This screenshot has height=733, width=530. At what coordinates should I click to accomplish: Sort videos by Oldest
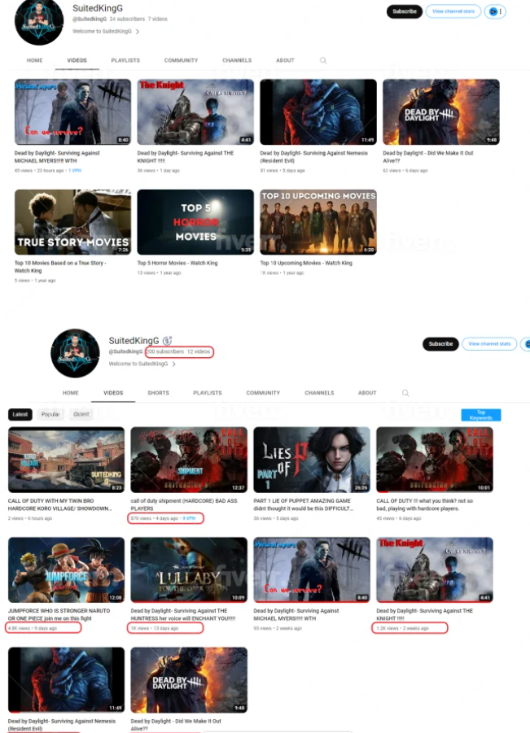pyautogui.click(x=81, y=414)
